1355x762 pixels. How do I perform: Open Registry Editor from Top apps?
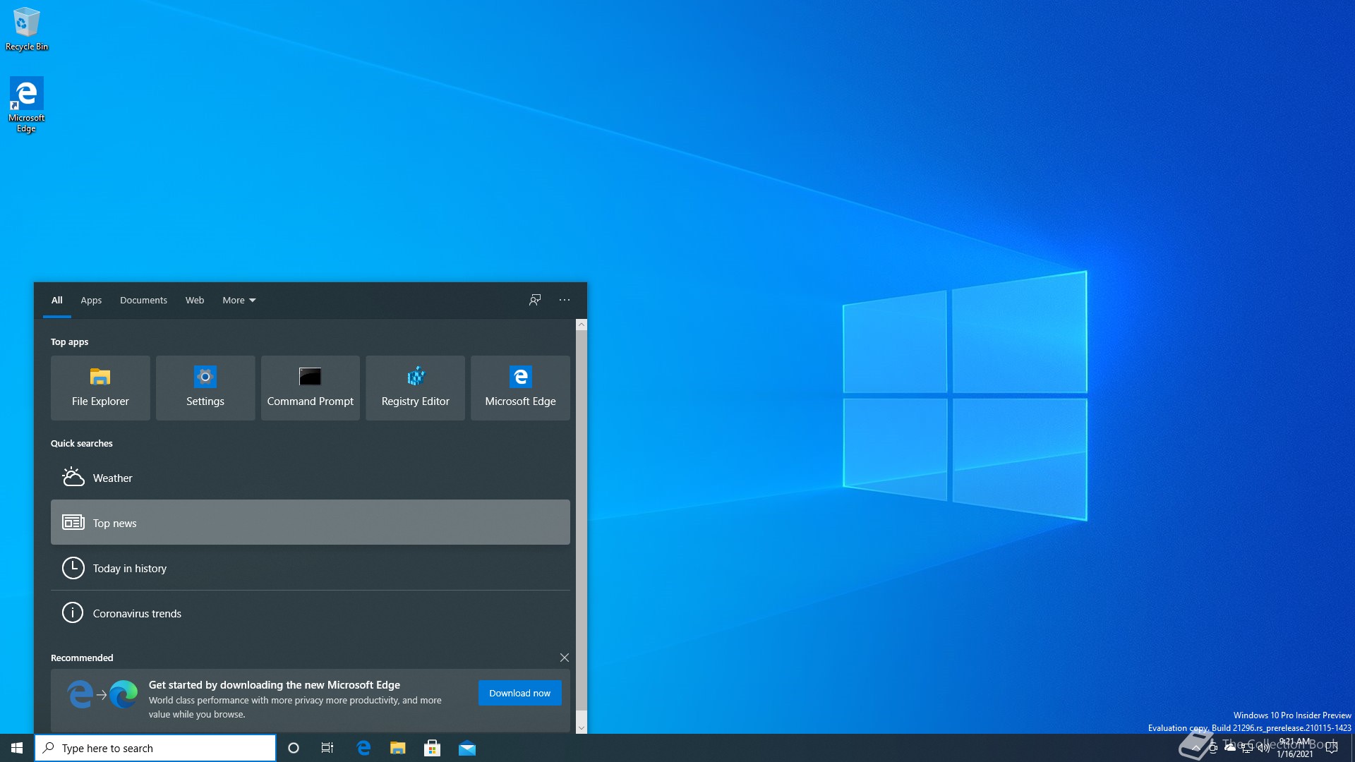(416, 388)
